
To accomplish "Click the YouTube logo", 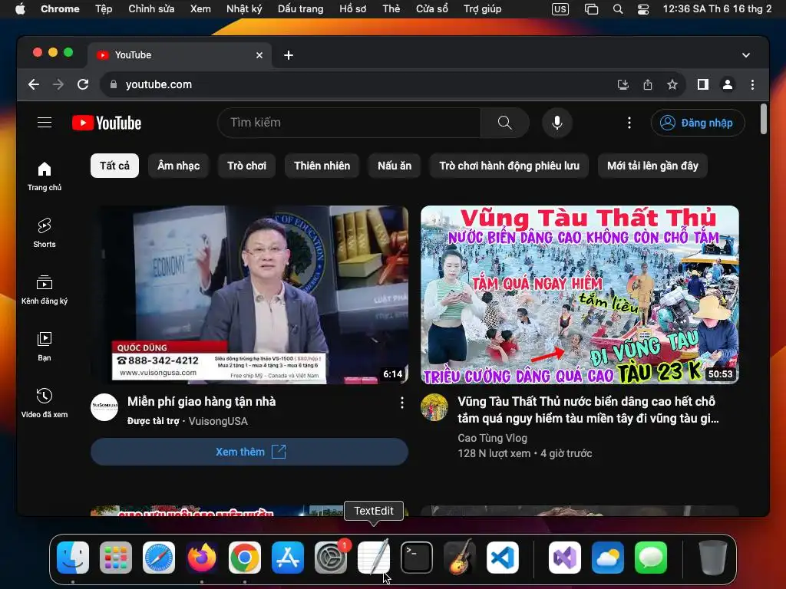I will click(x=107, y=123).
